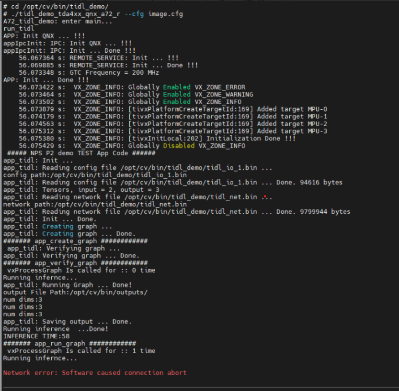Image resolution: width=399 pixels, height=391 pixels.
Task: Click the 'config path:' tidl_io_1.bin line
Action: [x=95, y=175]
